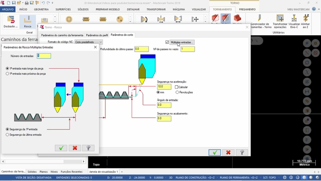Click the Segurança no acabamento input field

[x=164, y=118]
